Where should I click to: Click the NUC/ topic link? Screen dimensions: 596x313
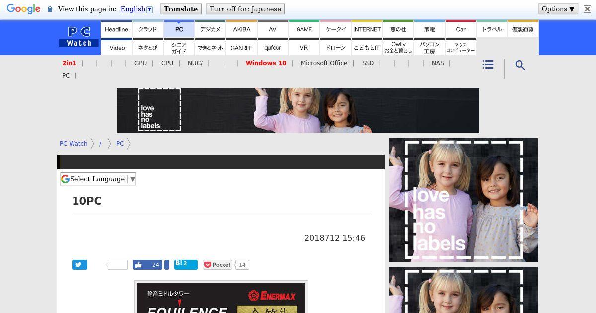tap(195, 63)
